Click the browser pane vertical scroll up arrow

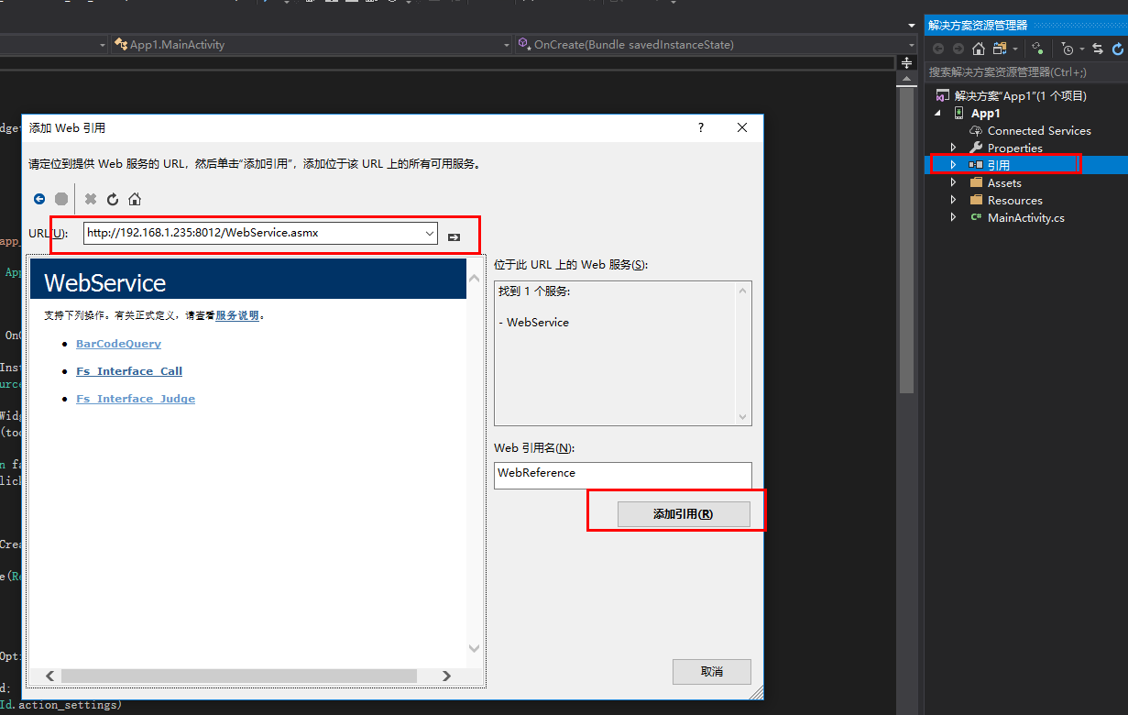(x=474, y=278)
